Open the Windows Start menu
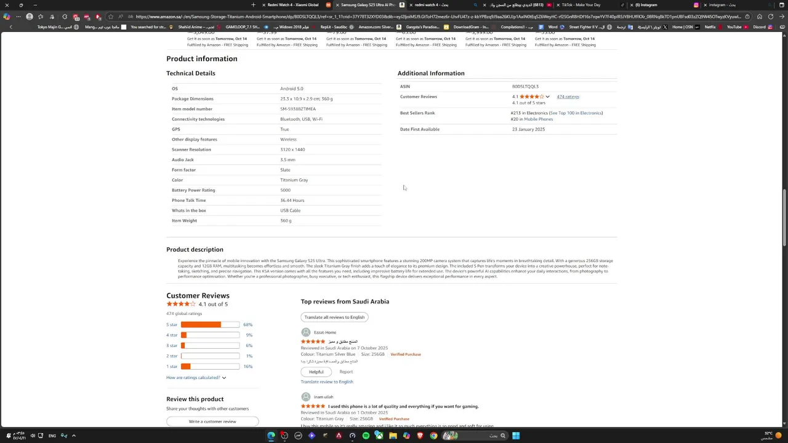Screen dimensions: 788x443 [x=516, y=436]
